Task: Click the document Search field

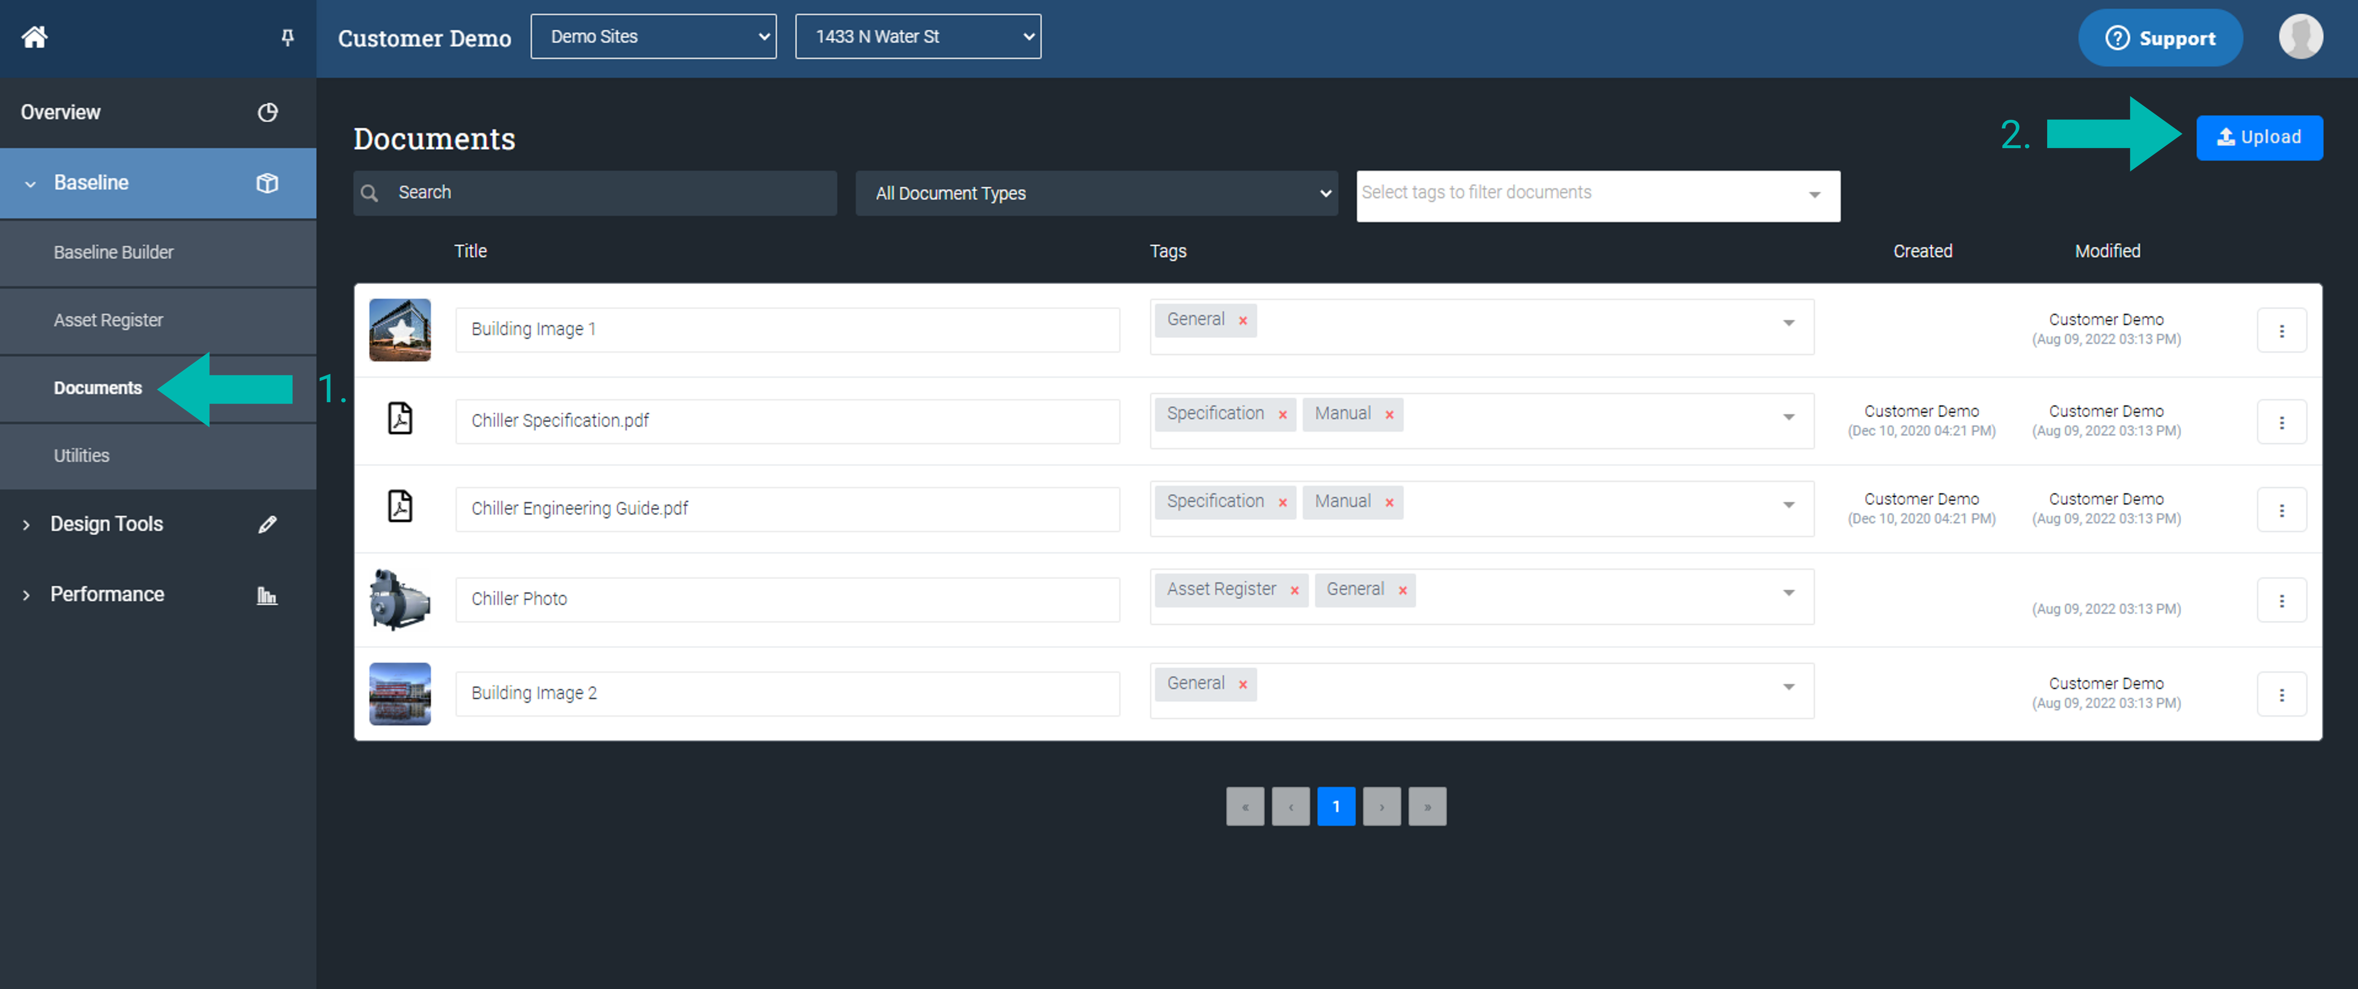Action: click(595, 193)
